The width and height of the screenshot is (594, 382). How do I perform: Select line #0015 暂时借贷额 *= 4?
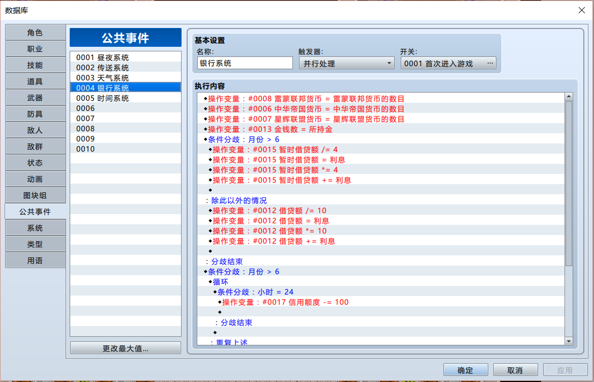(x=381, y=170)
